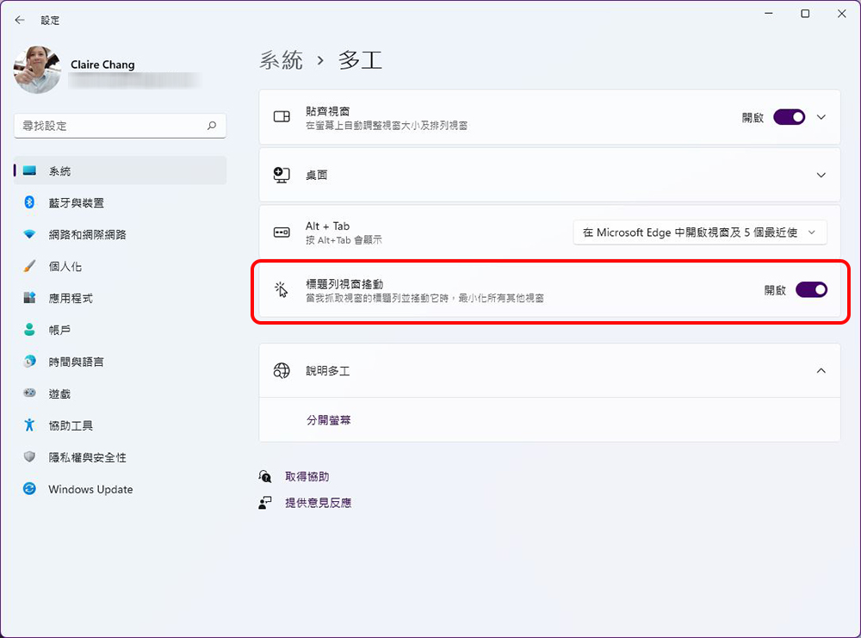Open 網路和網際網路 settings
This screenshot has width=861, height=638.
121,234
